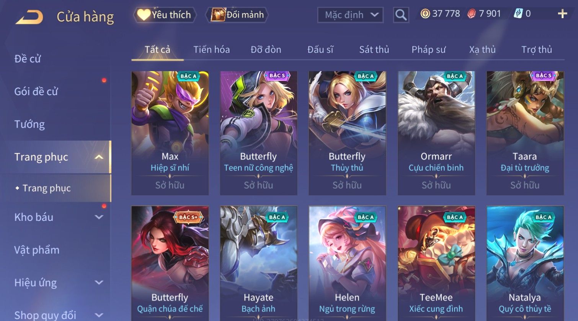Select the Taara Đại tù trưởng skin card
578x321 pixels.
[x=525, y=133]
